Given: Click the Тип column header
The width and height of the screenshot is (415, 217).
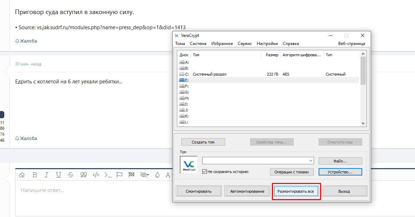Looking at the screenshot, I should pyautogui.click(x=341, y=55).
